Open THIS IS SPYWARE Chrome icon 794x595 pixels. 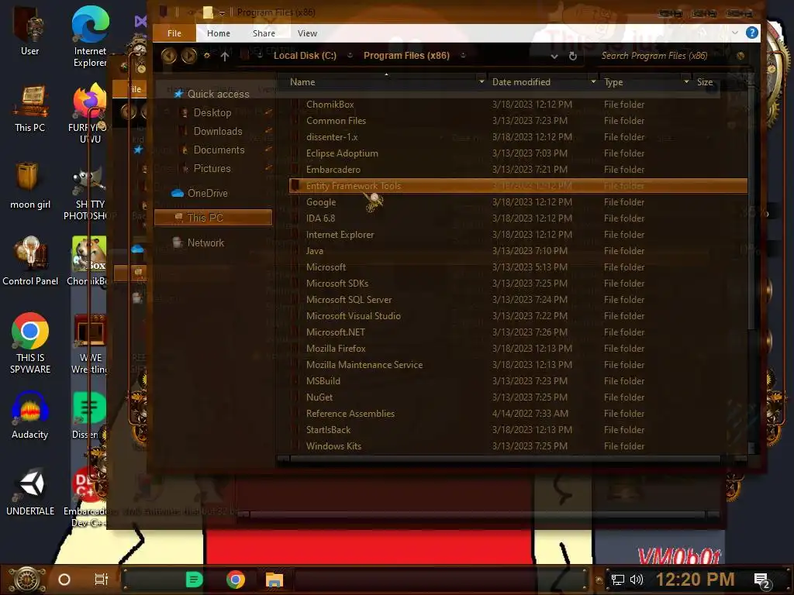tap(30, 344)
